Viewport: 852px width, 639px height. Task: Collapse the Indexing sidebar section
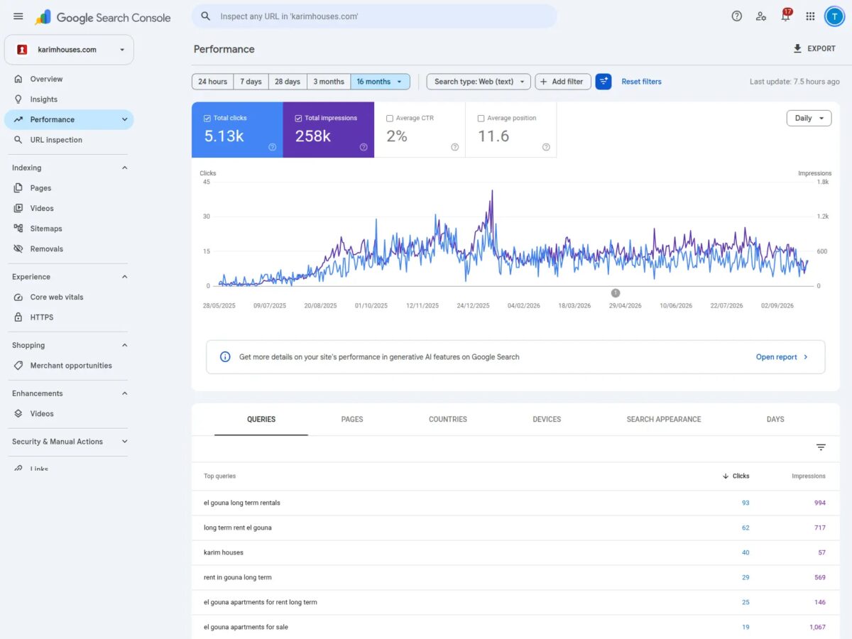[125, 168]
